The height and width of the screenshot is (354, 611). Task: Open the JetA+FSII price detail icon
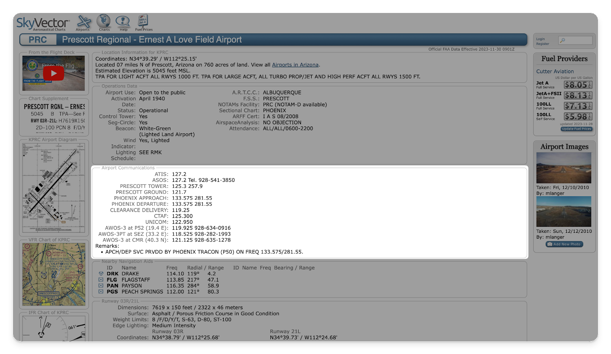click(590, 95)
